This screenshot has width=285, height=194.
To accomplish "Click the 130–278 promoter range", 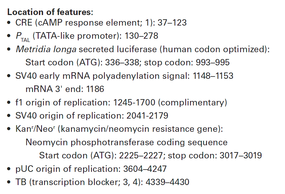I will [141, 36].
